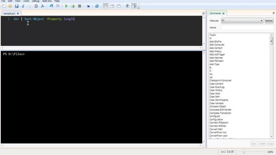Run selection toolbar icon
Screen dimensions: 276x155
[73, 6]
